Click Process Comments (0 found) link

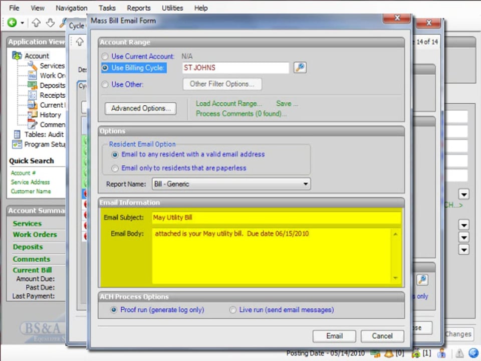pyautogui.click(x=241, y=114)
